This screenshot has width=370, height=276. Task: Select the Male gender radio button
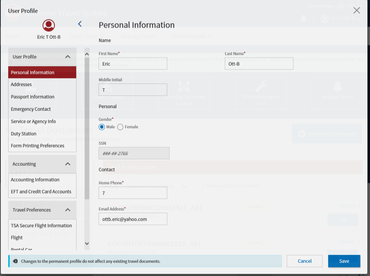pos(102,127)
